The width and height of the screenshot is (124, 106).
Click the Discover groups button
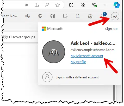[x=19, y=37]
